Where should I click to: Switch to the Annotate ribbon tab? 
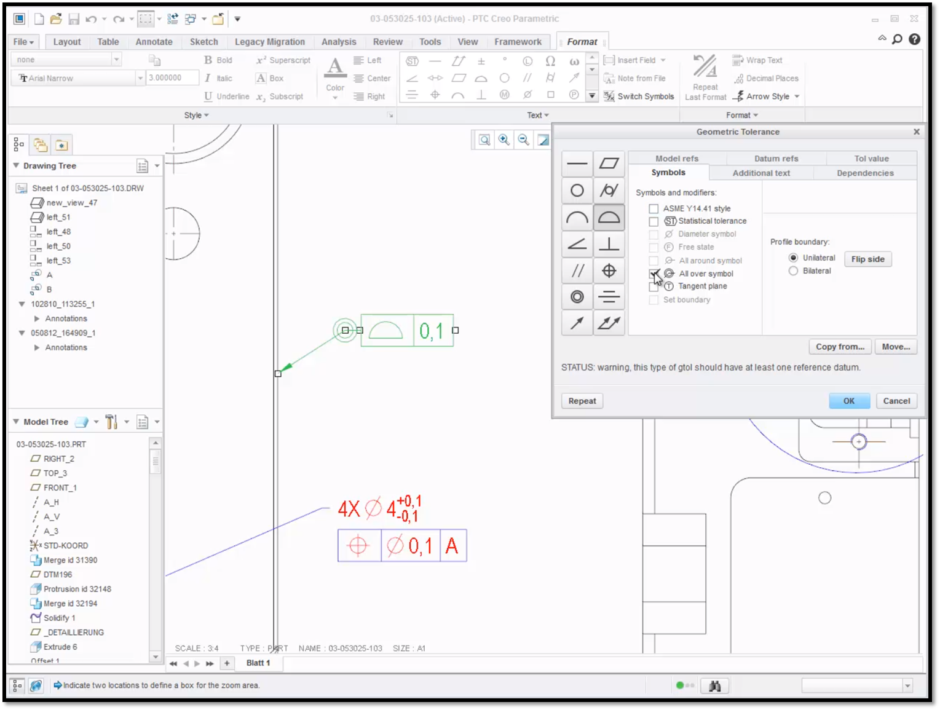click(154, 42)
